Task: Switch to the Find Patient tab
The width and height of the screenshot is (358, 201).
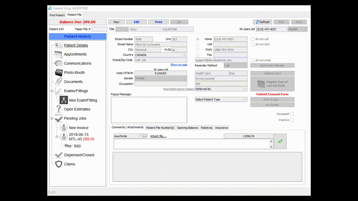Action: pyautogui.click(x=57, y=15)
